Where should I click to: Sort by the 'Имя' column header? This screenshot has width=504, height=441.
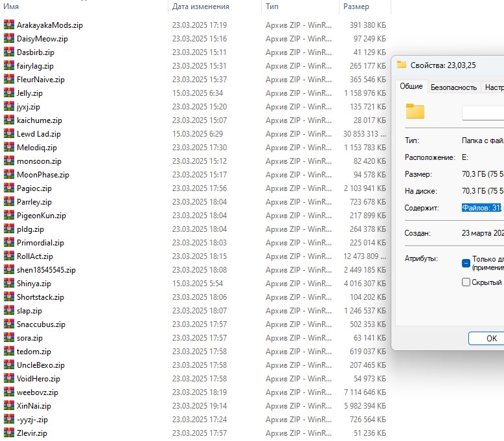pos(11,6)
